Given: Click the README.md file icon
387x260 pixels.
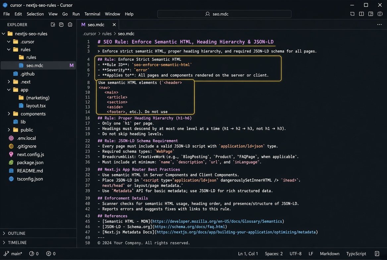Looking at the screenshot, I should point(11,170).
